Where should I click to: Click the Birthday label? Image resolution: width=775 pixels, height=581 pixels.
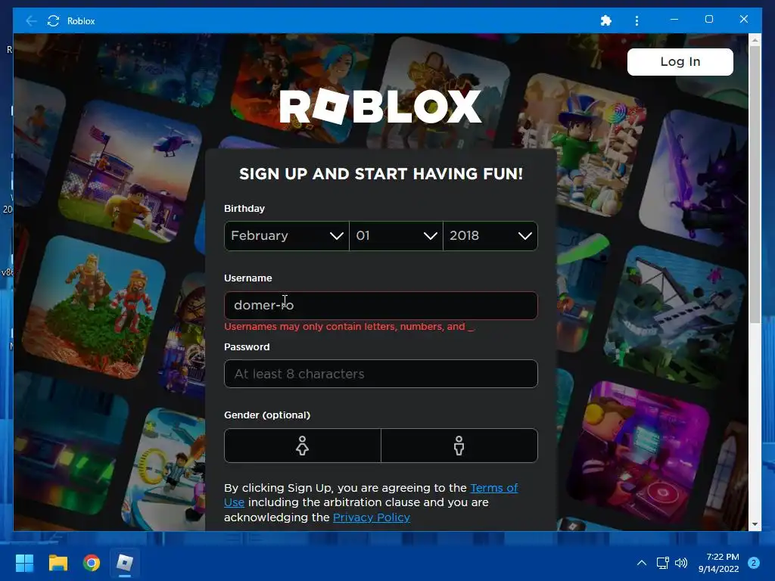pos(244,209)
